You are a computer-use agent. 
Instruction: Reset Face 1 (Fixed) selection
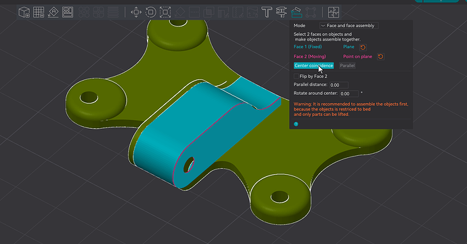[363, 47]
